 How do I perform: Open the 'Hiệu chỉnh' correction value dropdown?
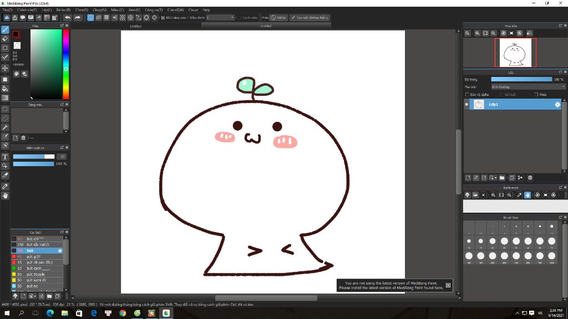click(220, 17)
